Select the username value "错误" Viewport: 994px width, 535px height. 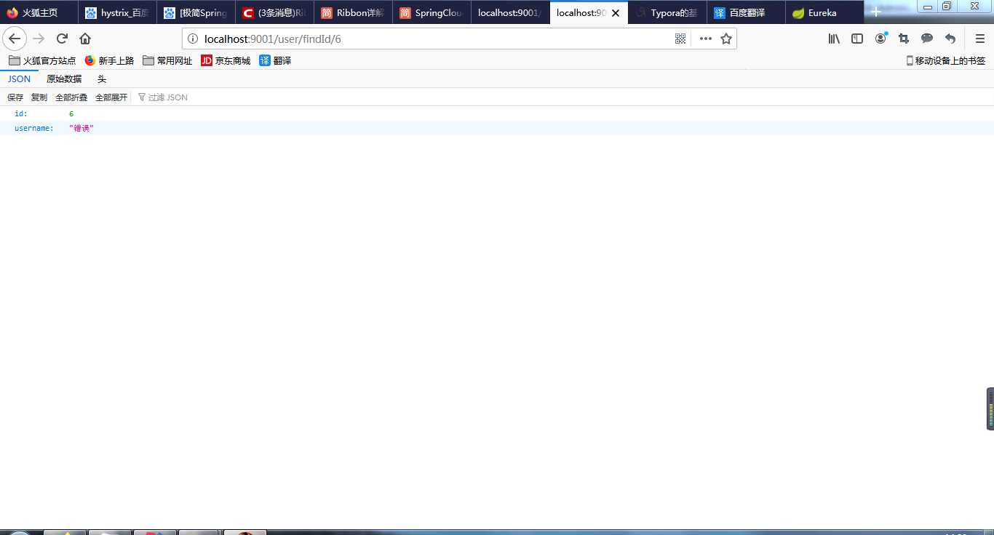(81, 128)
